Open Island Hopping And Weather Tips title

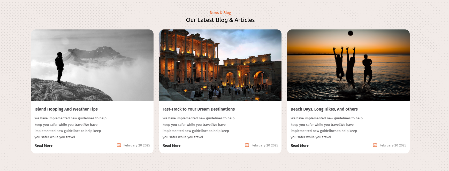point(66,109)
